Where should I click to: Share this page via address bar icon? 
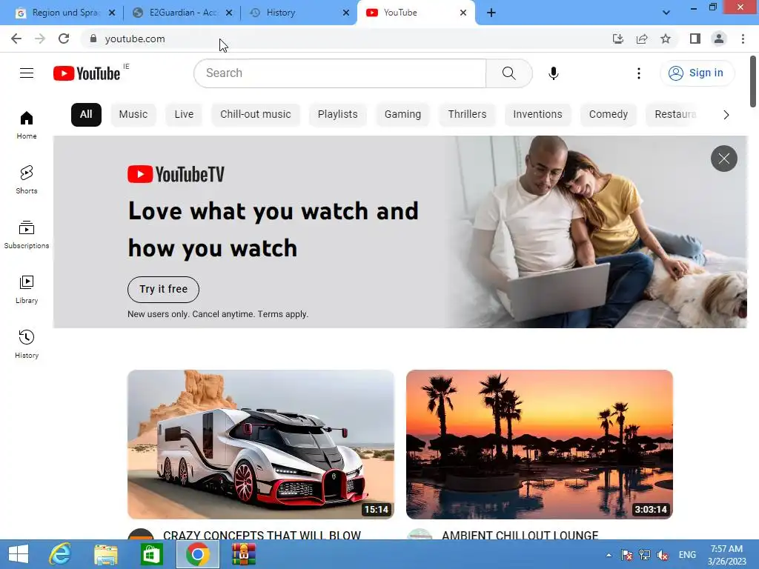pyautogui.click(x=642, y=39)
